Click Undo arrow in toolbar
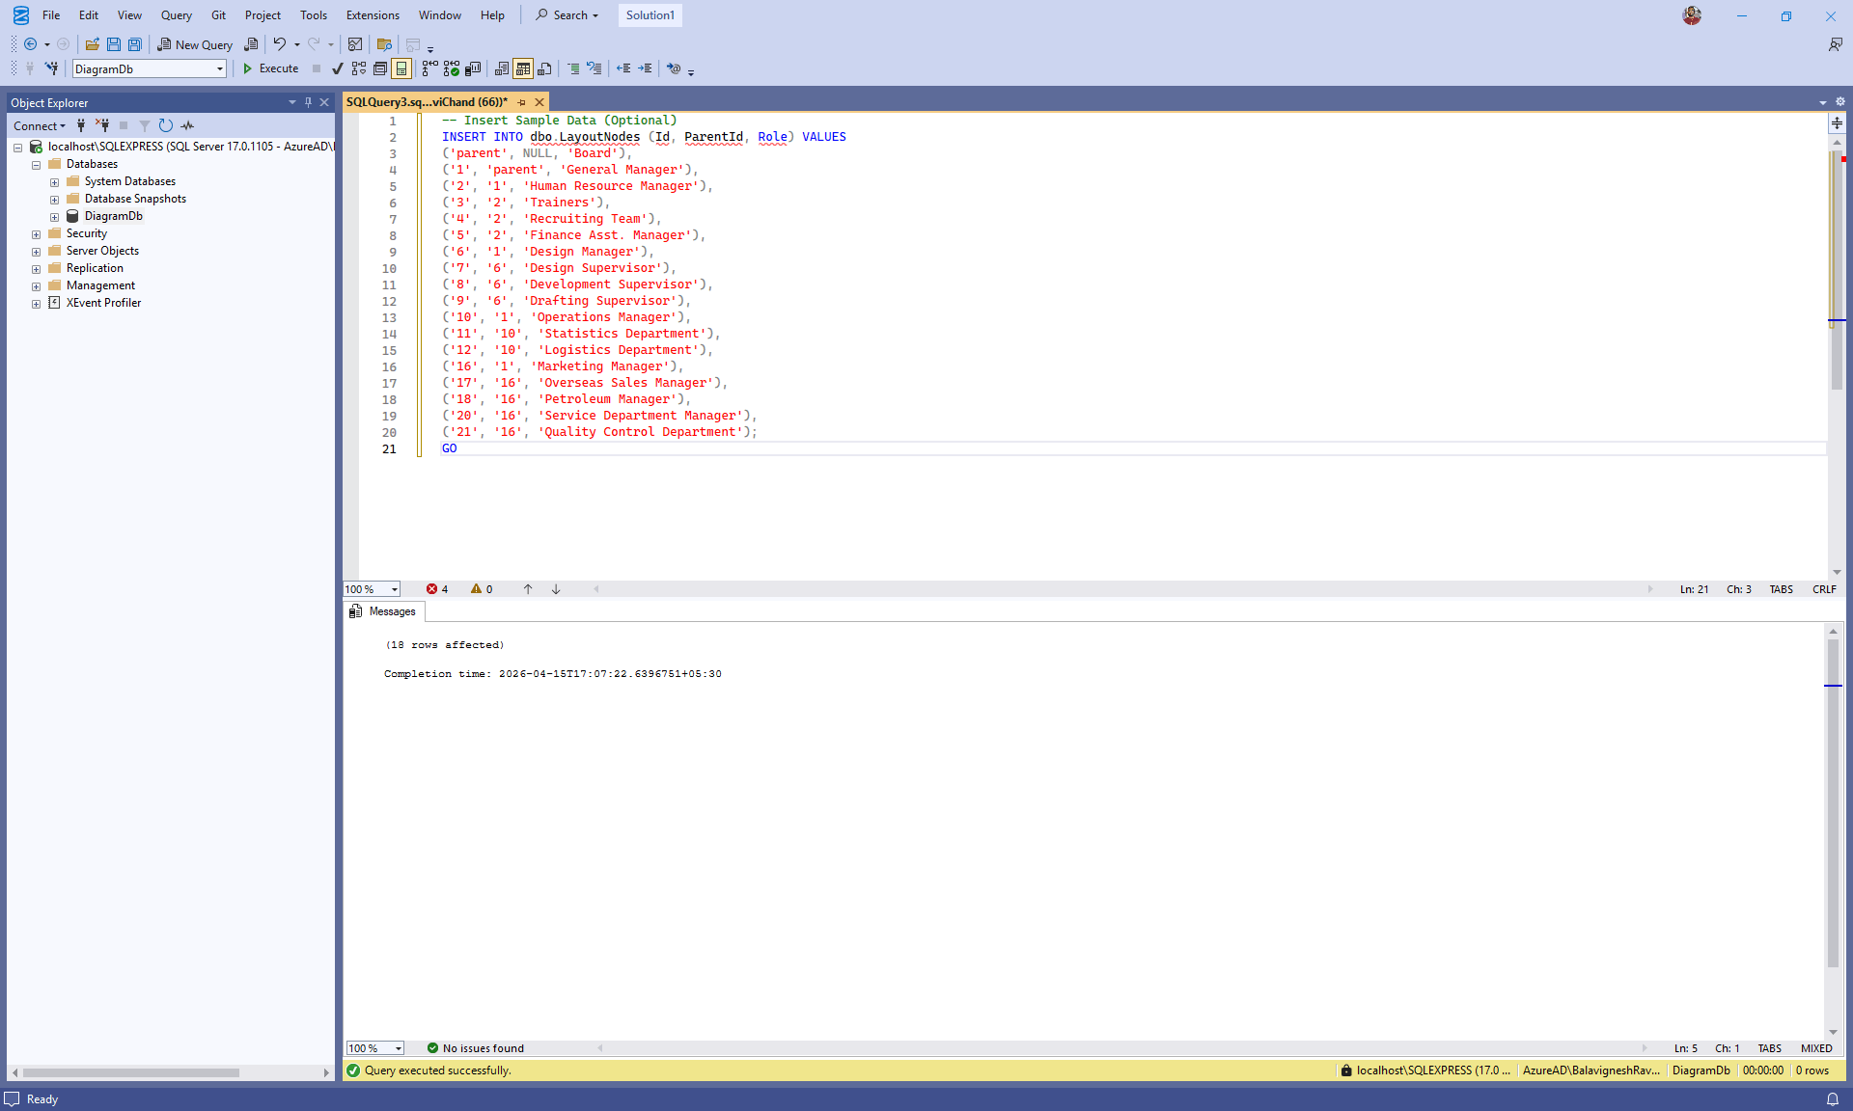 (279, 44)
